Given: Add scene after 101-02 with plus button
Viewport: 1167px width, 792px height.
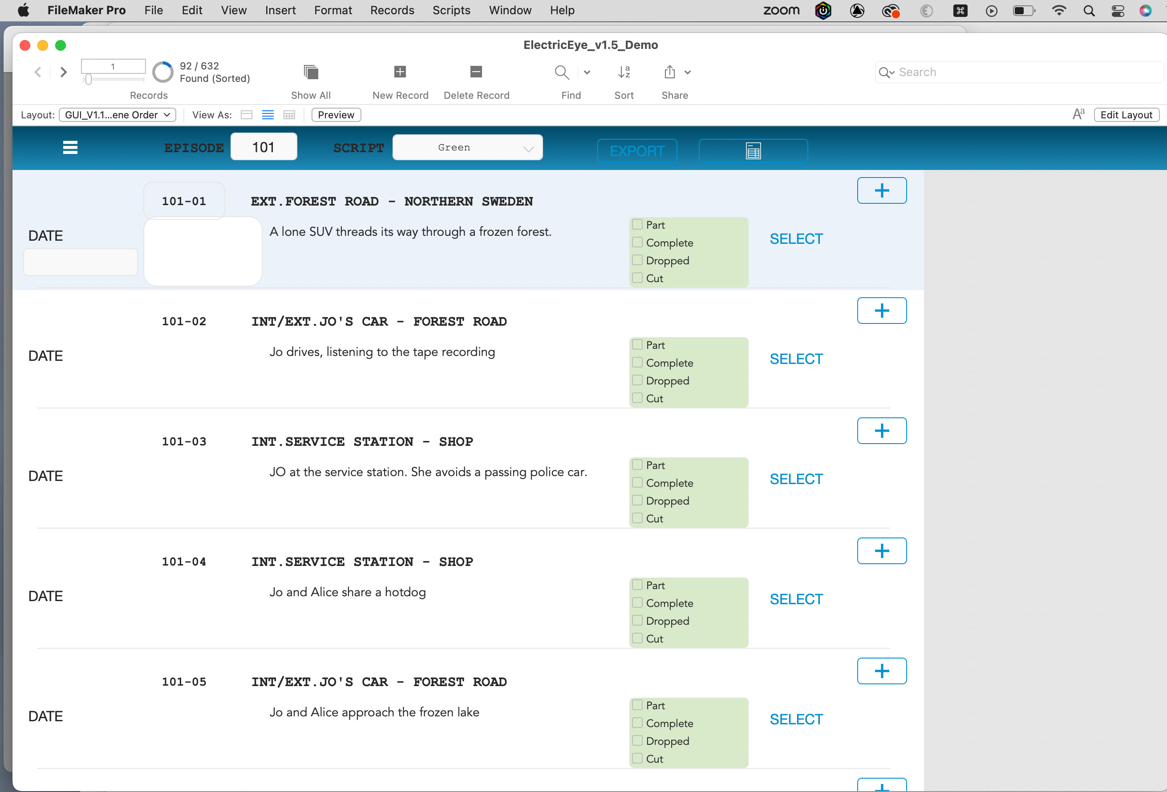Looking at the screenshot, I should (881, 311).
